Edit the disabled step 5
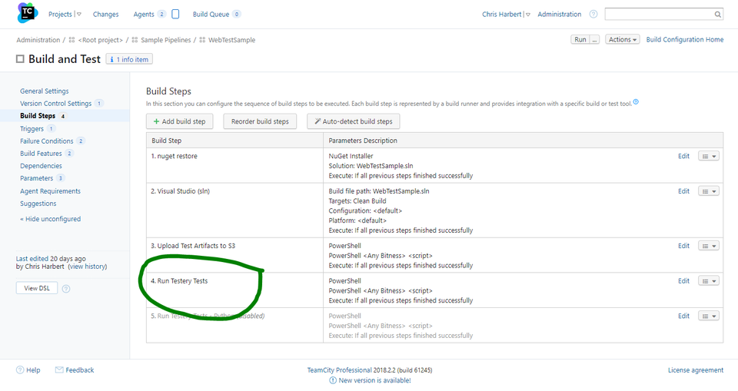738x391 pixels. click(683, 316)
